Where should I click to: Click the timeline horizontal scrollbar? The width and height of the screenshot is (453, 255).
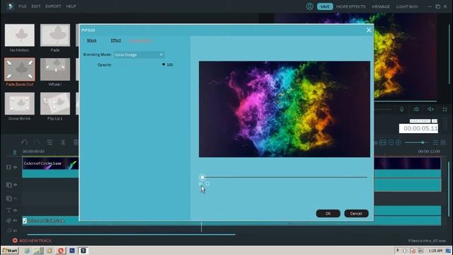[131, 234]
